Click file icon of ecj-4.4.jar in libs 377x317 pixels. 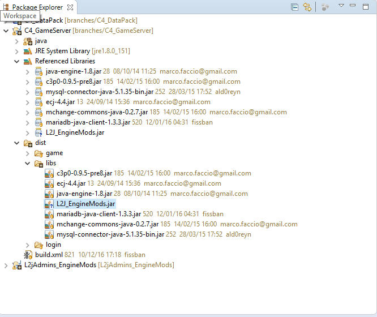[x=49, y=184]
